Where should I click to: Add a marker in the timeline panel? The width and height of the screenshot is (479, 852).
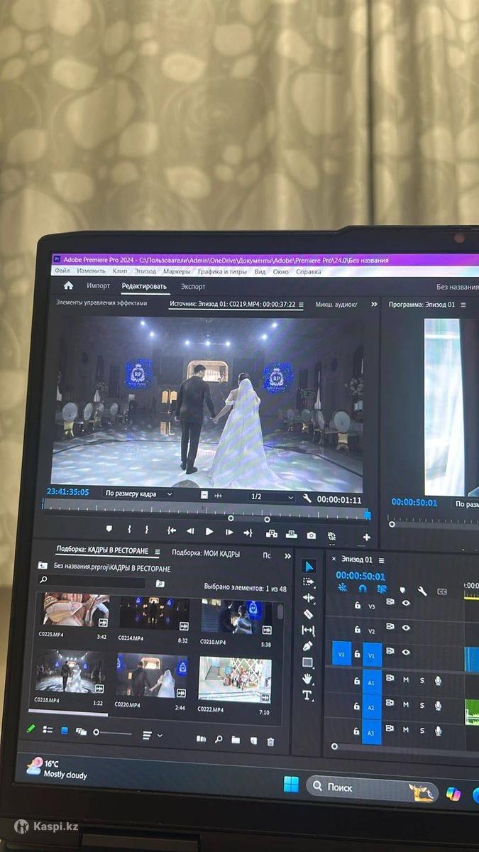[x=402, y=590]
